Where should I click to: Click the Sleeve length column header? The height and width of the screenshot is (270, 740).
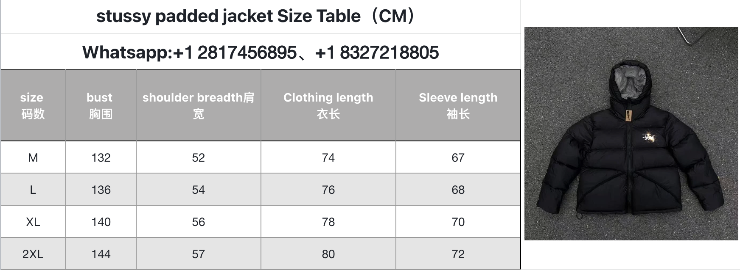[458, 105]
